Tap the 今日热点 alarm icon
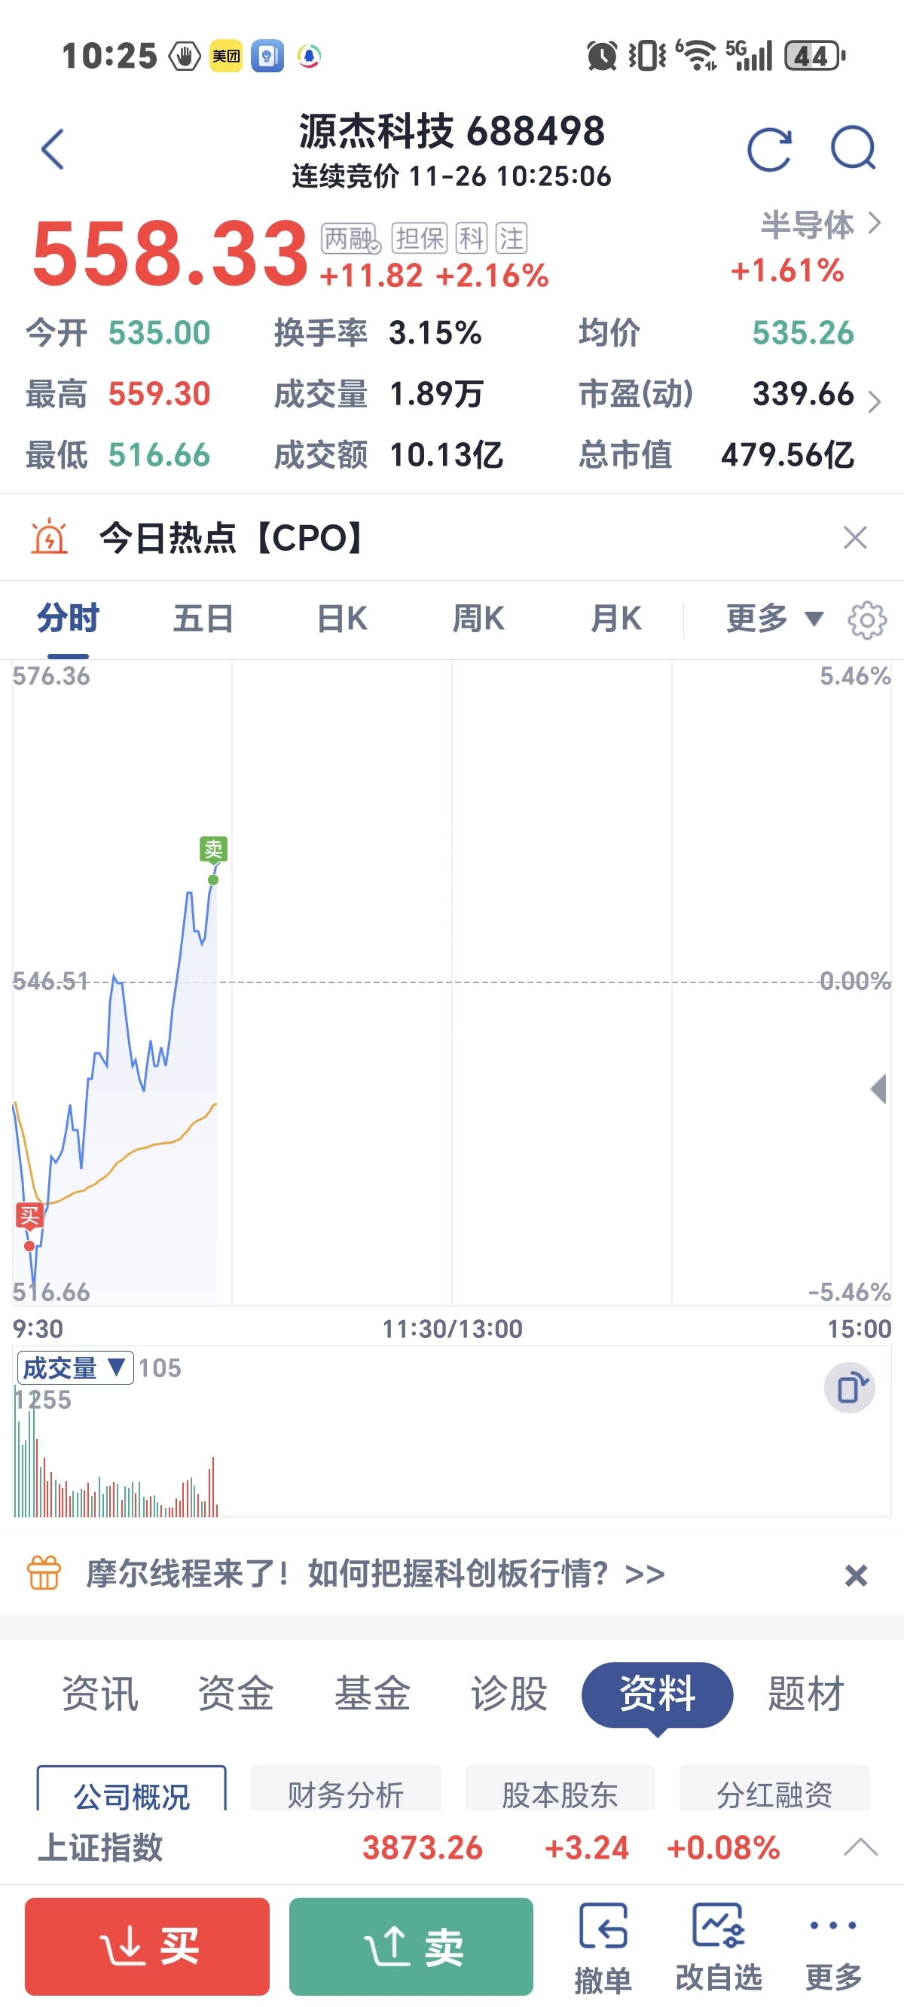Viewport: 904px width, 2007px height. [49, 537]
